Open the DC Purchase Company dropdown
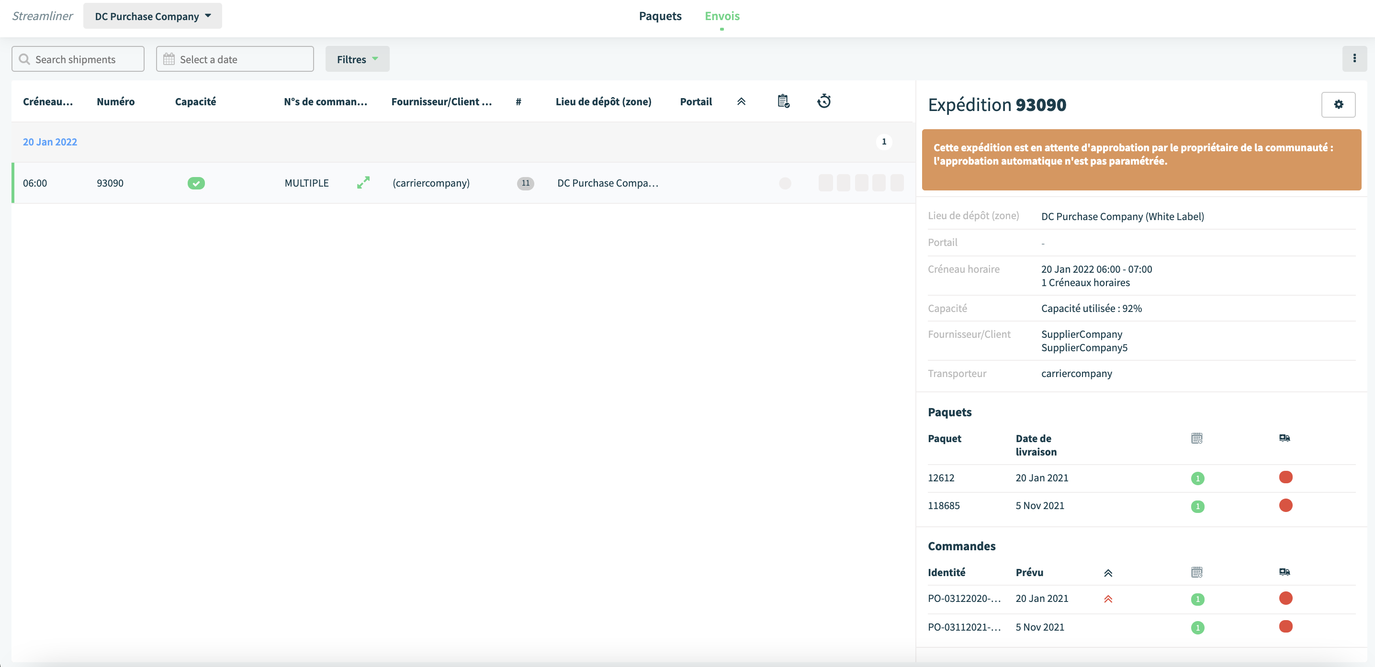 [152, 16]
